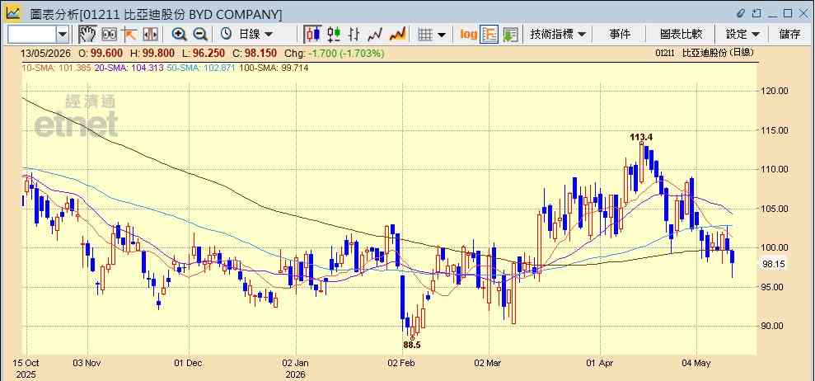Click the 圖表比較 button
The height and width of the screenshot is (381, 815).
pos(681,35)
